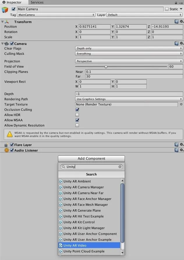Enable Allow Dynamic Resolution checkbox
This screenshot has width=184, height=260.
[77, 125]
